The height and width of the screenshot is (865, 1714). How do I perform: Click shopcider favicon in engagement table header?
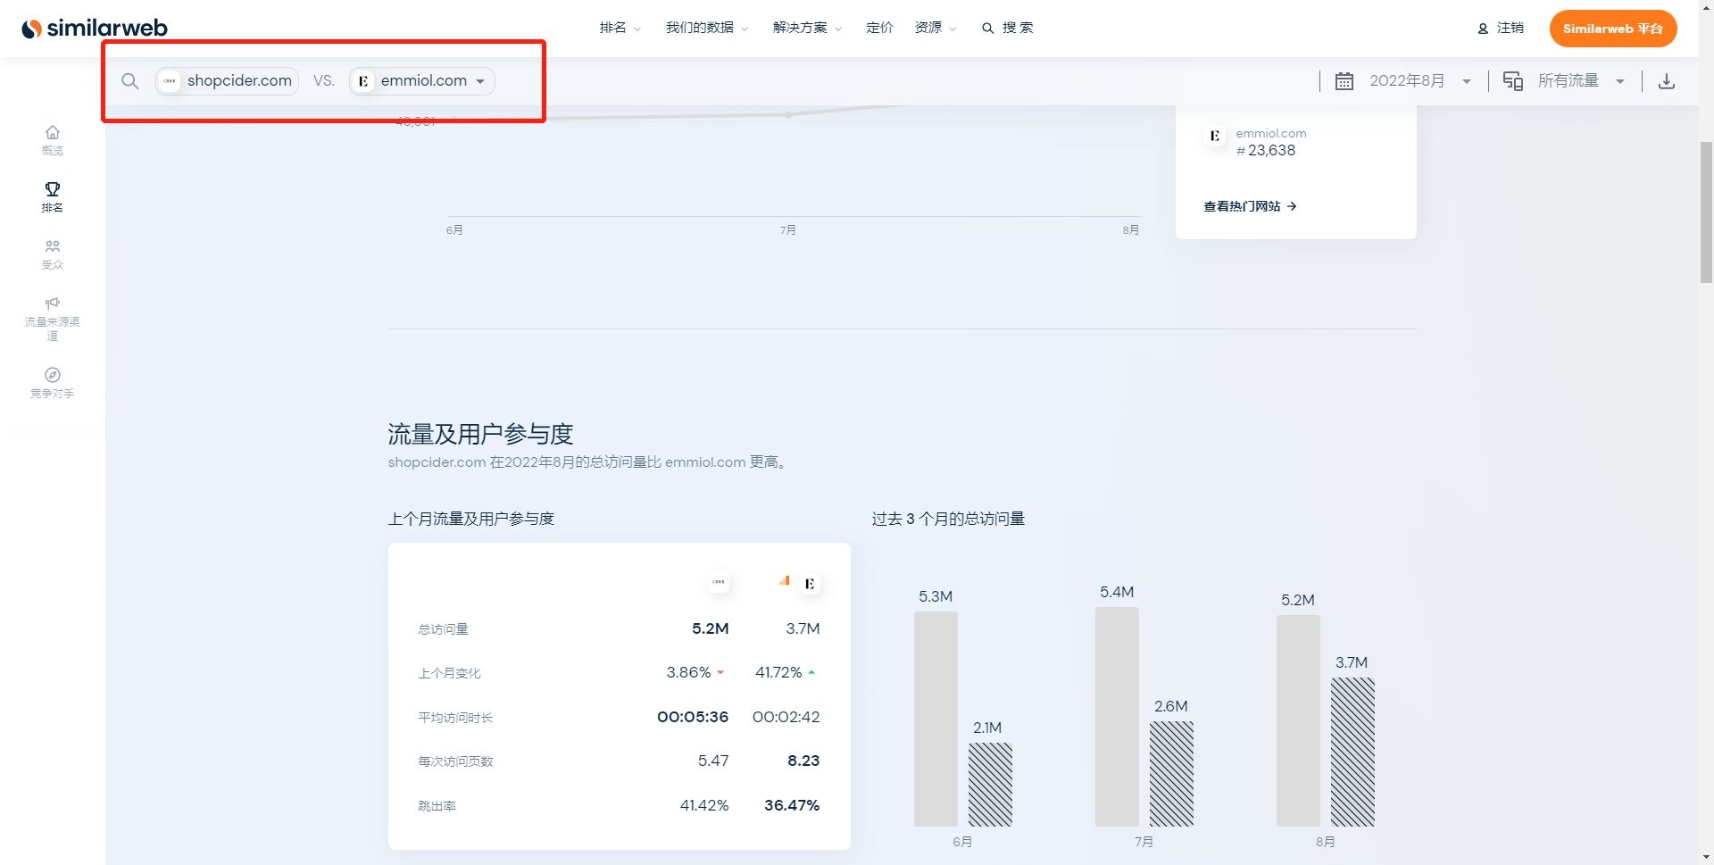[x=719, y=582]
